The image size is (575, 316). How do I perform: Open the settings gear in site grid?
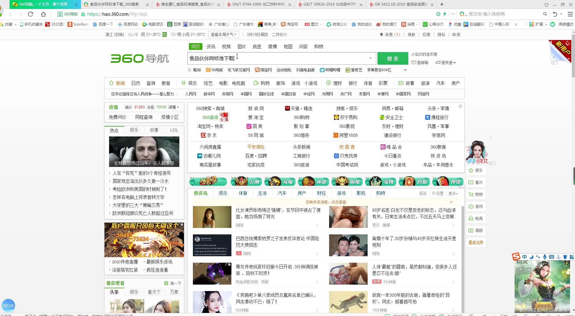point(460,106)
